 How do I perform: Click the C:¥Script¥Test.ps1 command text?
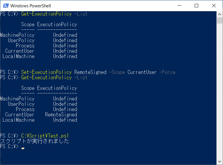click(45, 136)
